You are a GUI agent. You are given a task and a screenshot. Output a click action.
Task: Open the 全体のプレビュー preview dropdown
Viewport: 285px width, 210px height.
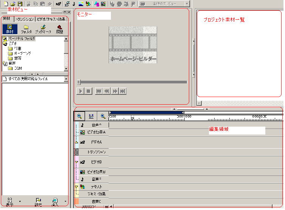[x=187, y=4]
